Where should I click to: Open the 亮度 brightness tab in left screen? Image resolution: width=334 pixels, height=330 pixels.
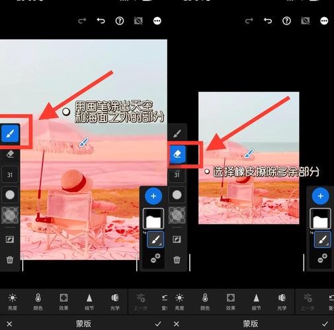point(13,302)
